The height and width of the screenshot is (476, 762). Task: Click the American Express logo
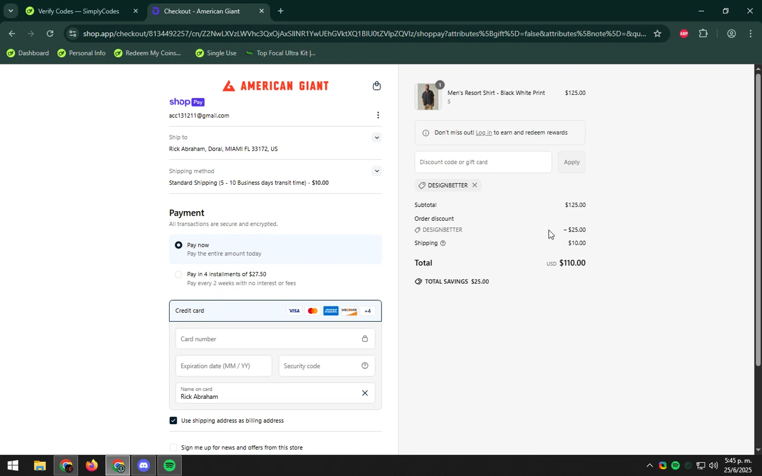tap(331, 311)
